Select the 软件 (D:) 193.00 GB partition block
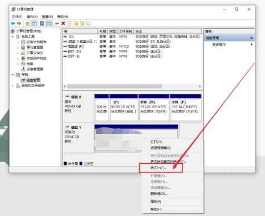265x216 pixels. [x=154, y=108]
